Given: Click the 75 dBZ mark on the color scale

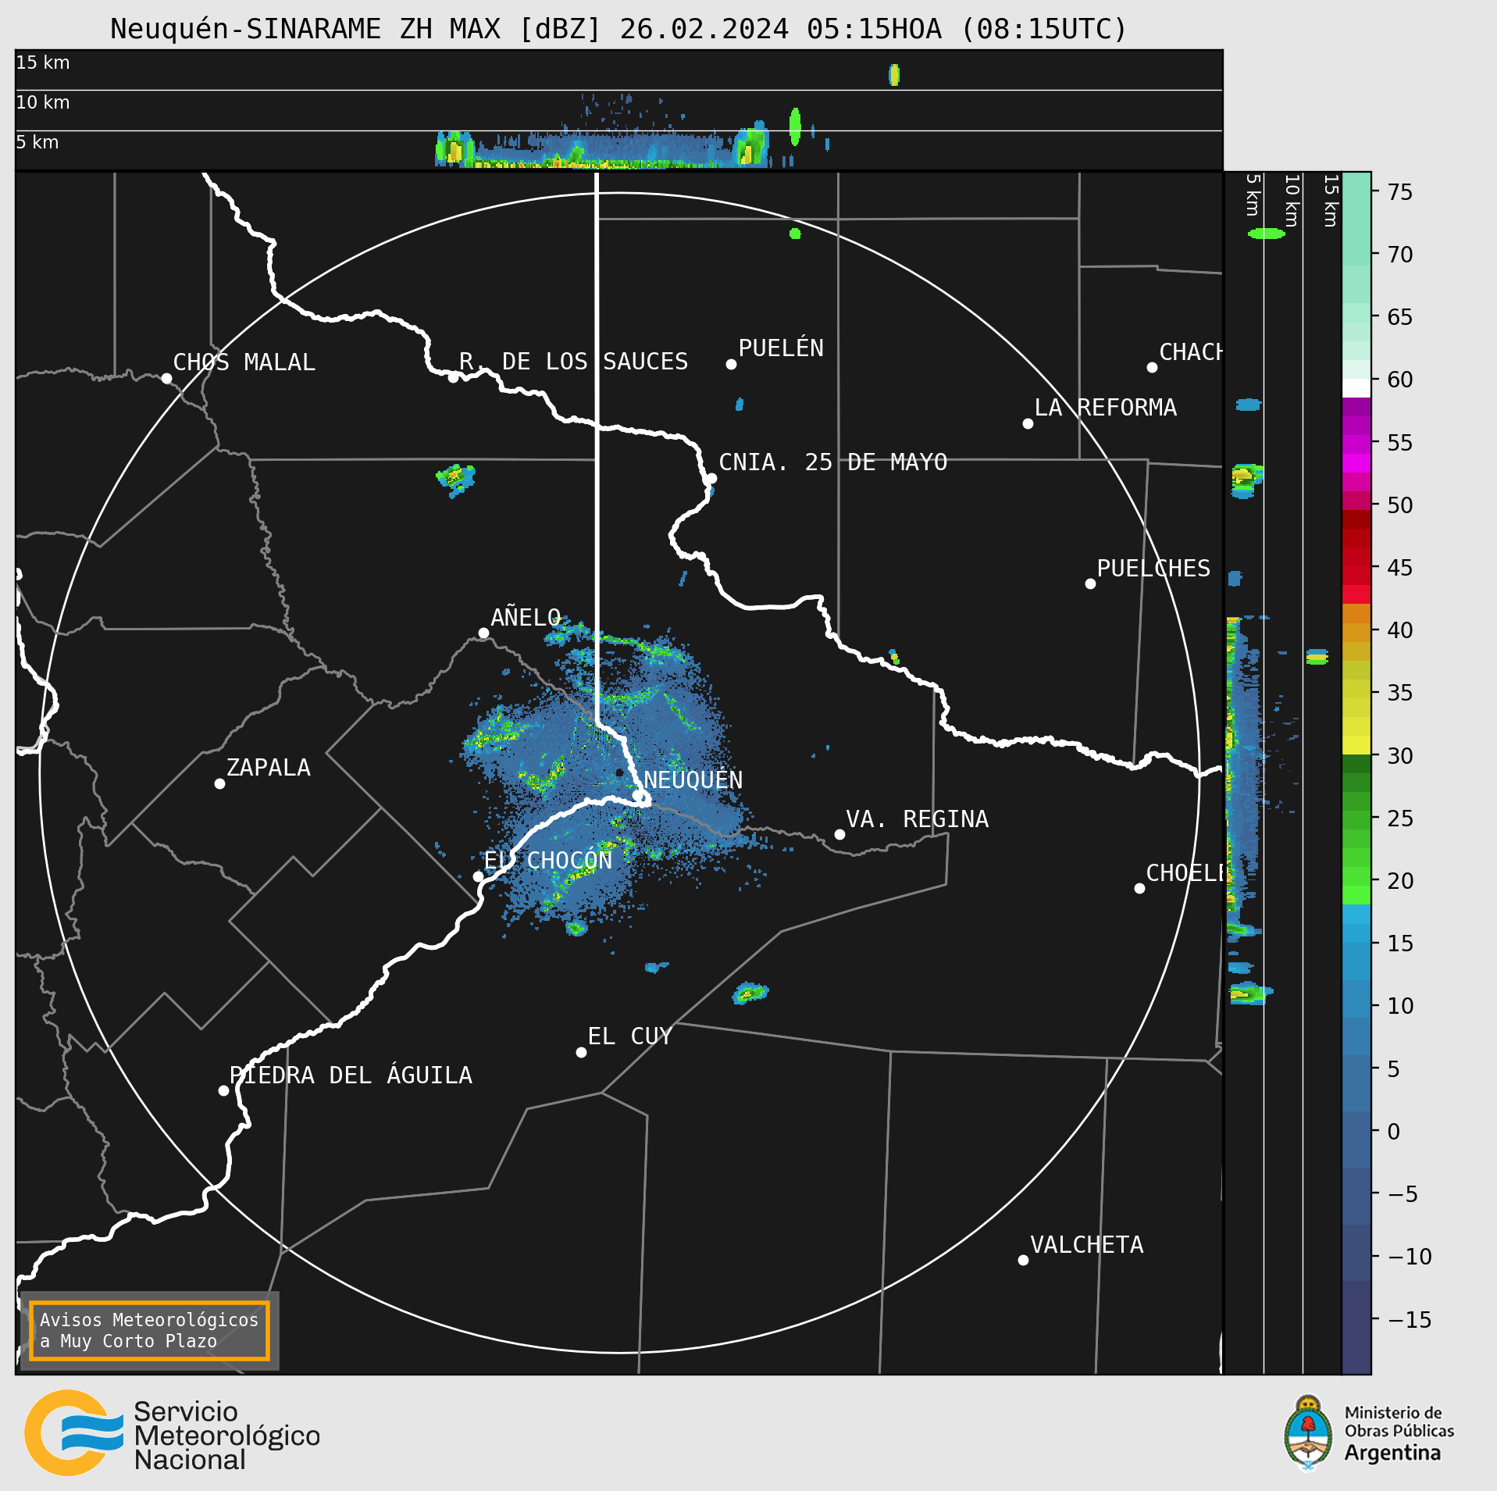Looking at the screenshot, I should click(x=1399, y=192).
